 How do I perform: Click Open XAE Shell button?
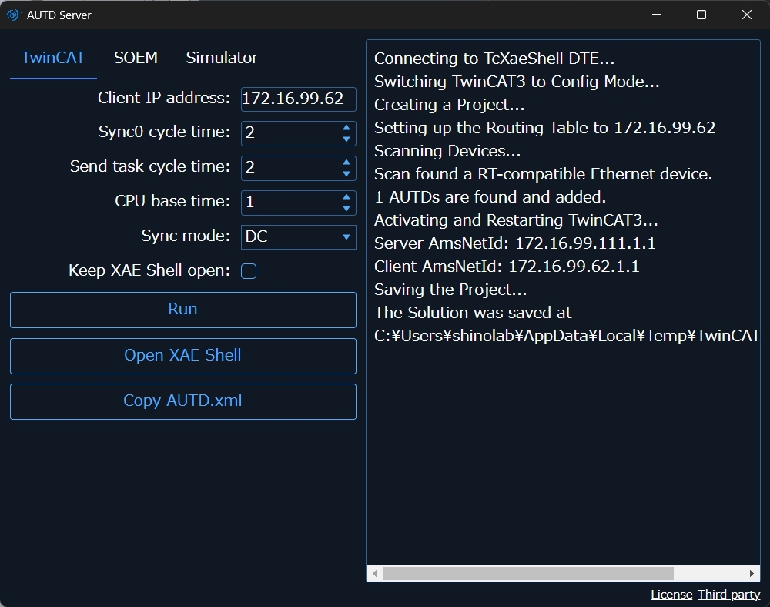click(x=182, y=356)
